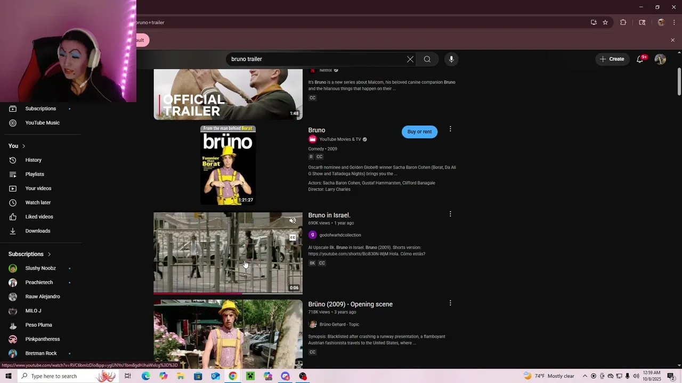The image size is (682, 383).
Task: Open Brüno (2009) - Opening scene title
Action: 350,304
